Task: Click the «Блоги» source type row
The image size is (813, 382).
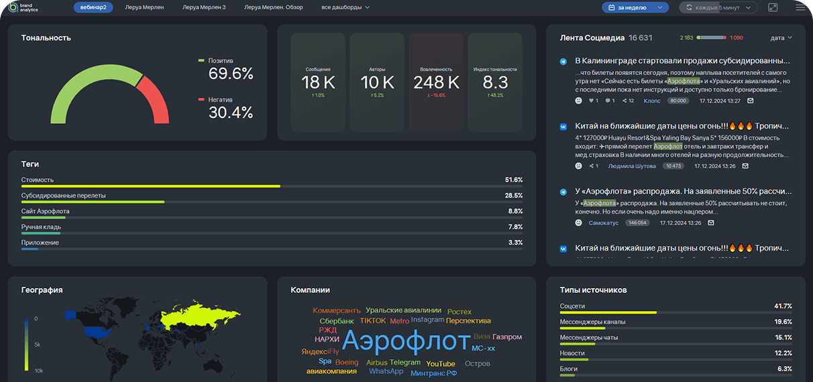Action: [x=676, y=371]
